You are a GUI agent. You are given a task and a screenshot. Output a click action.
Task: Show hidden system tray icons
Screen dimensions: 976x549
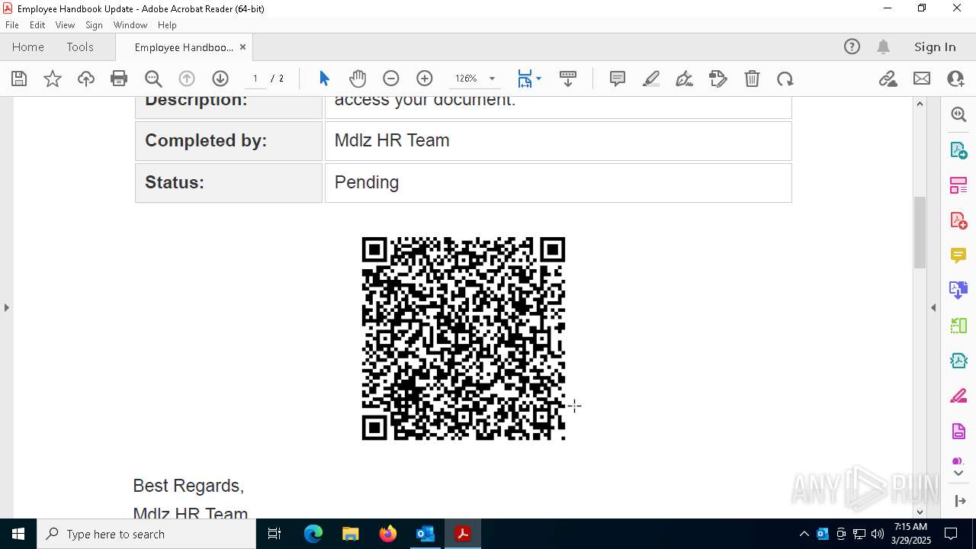point(804,534)
